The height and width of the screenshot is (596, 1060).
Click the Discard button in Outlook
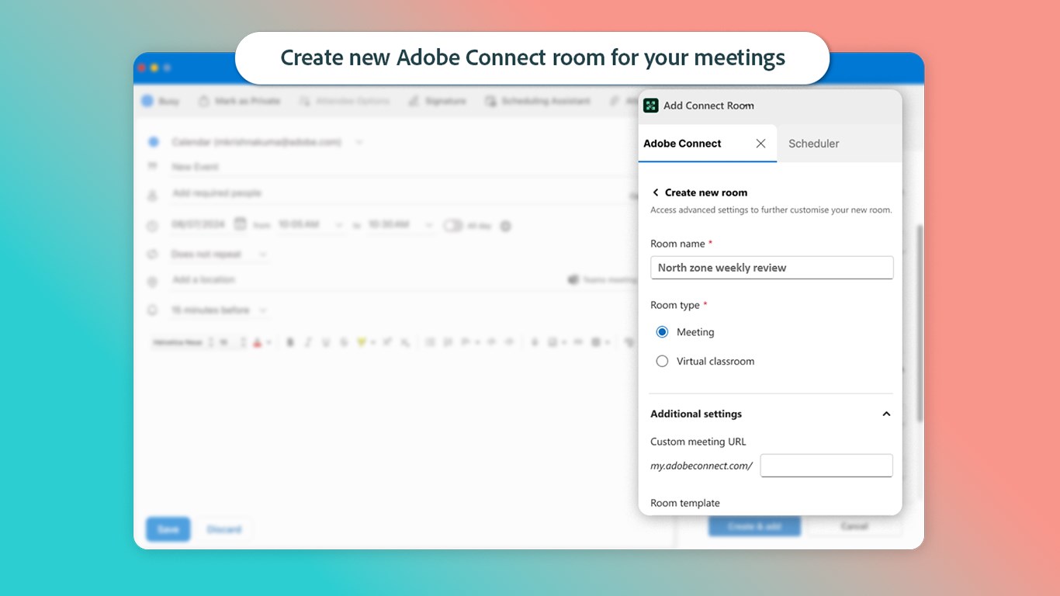click(223, 529)
